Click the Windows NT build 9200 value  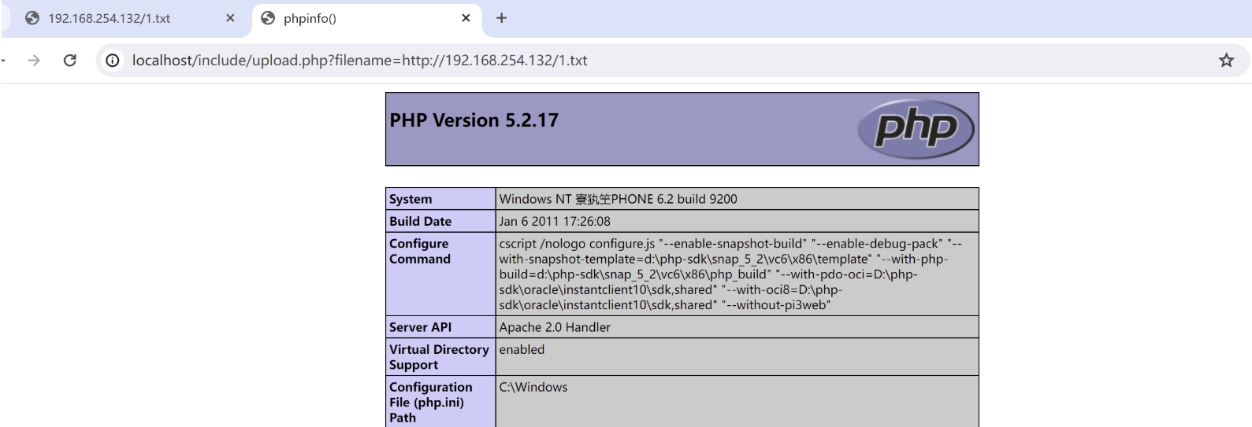(618, 199)
